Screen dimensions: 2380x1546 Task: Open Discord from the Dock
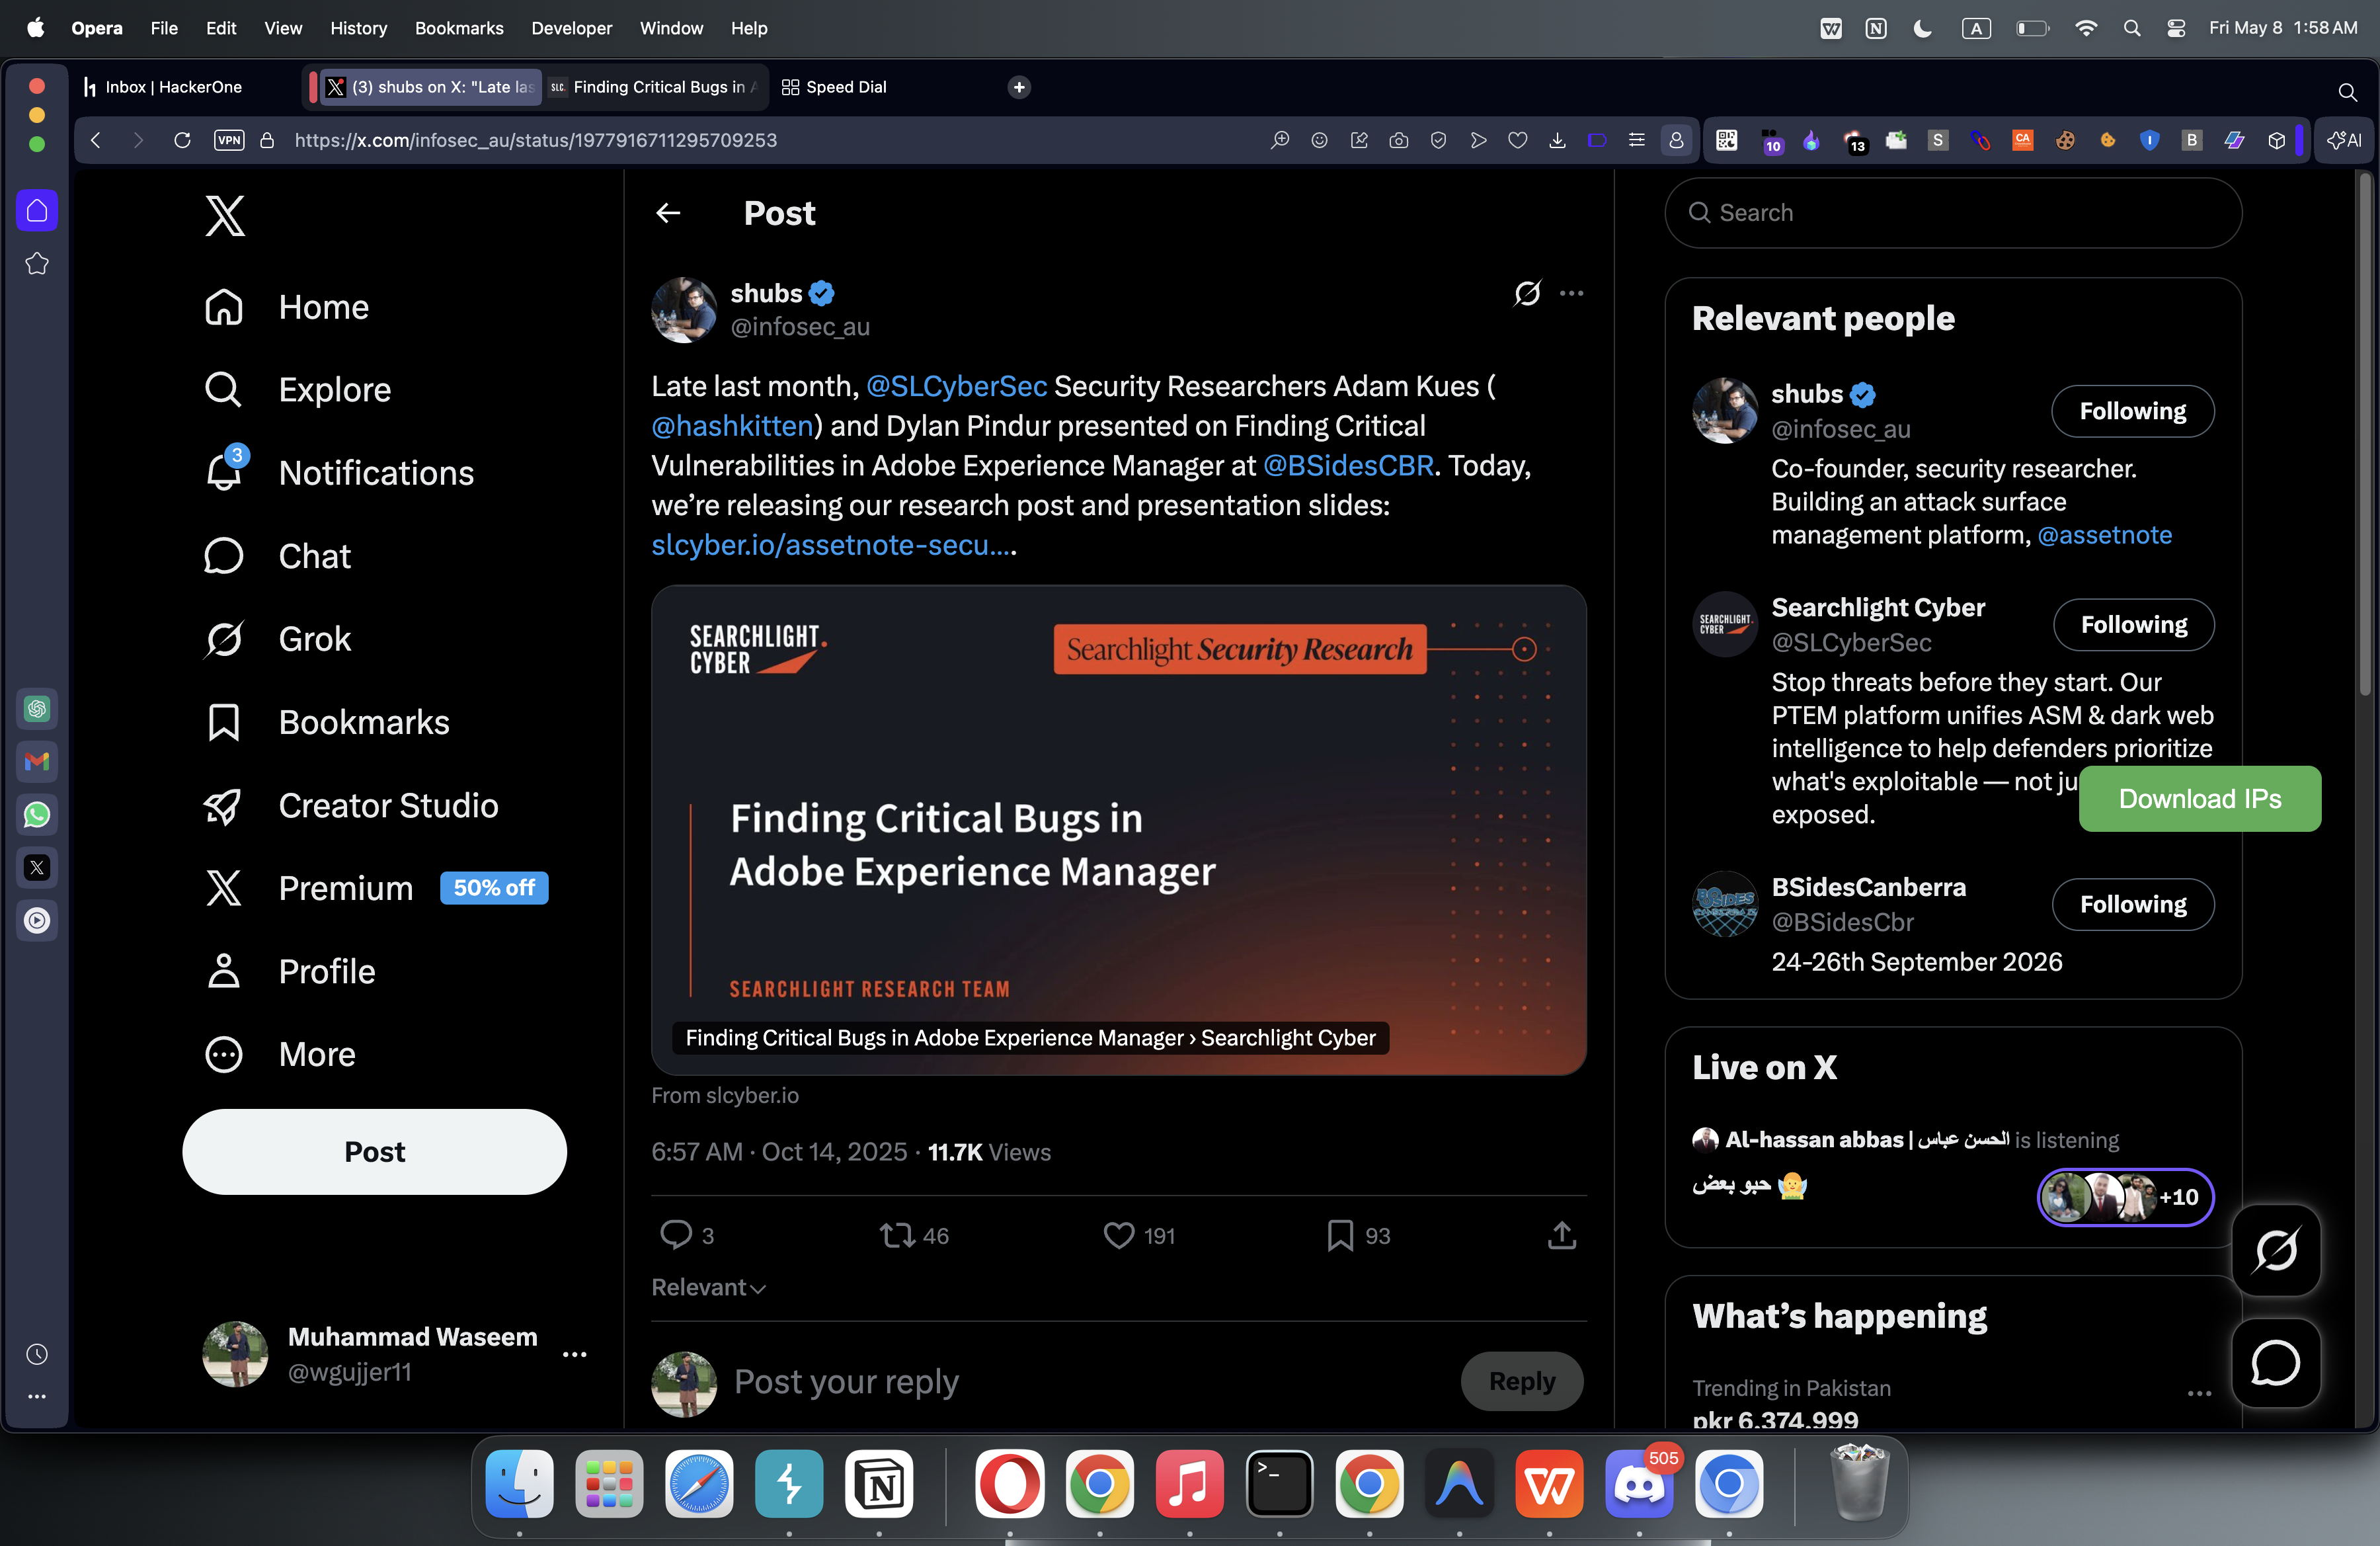(x=1639, y=1484)
